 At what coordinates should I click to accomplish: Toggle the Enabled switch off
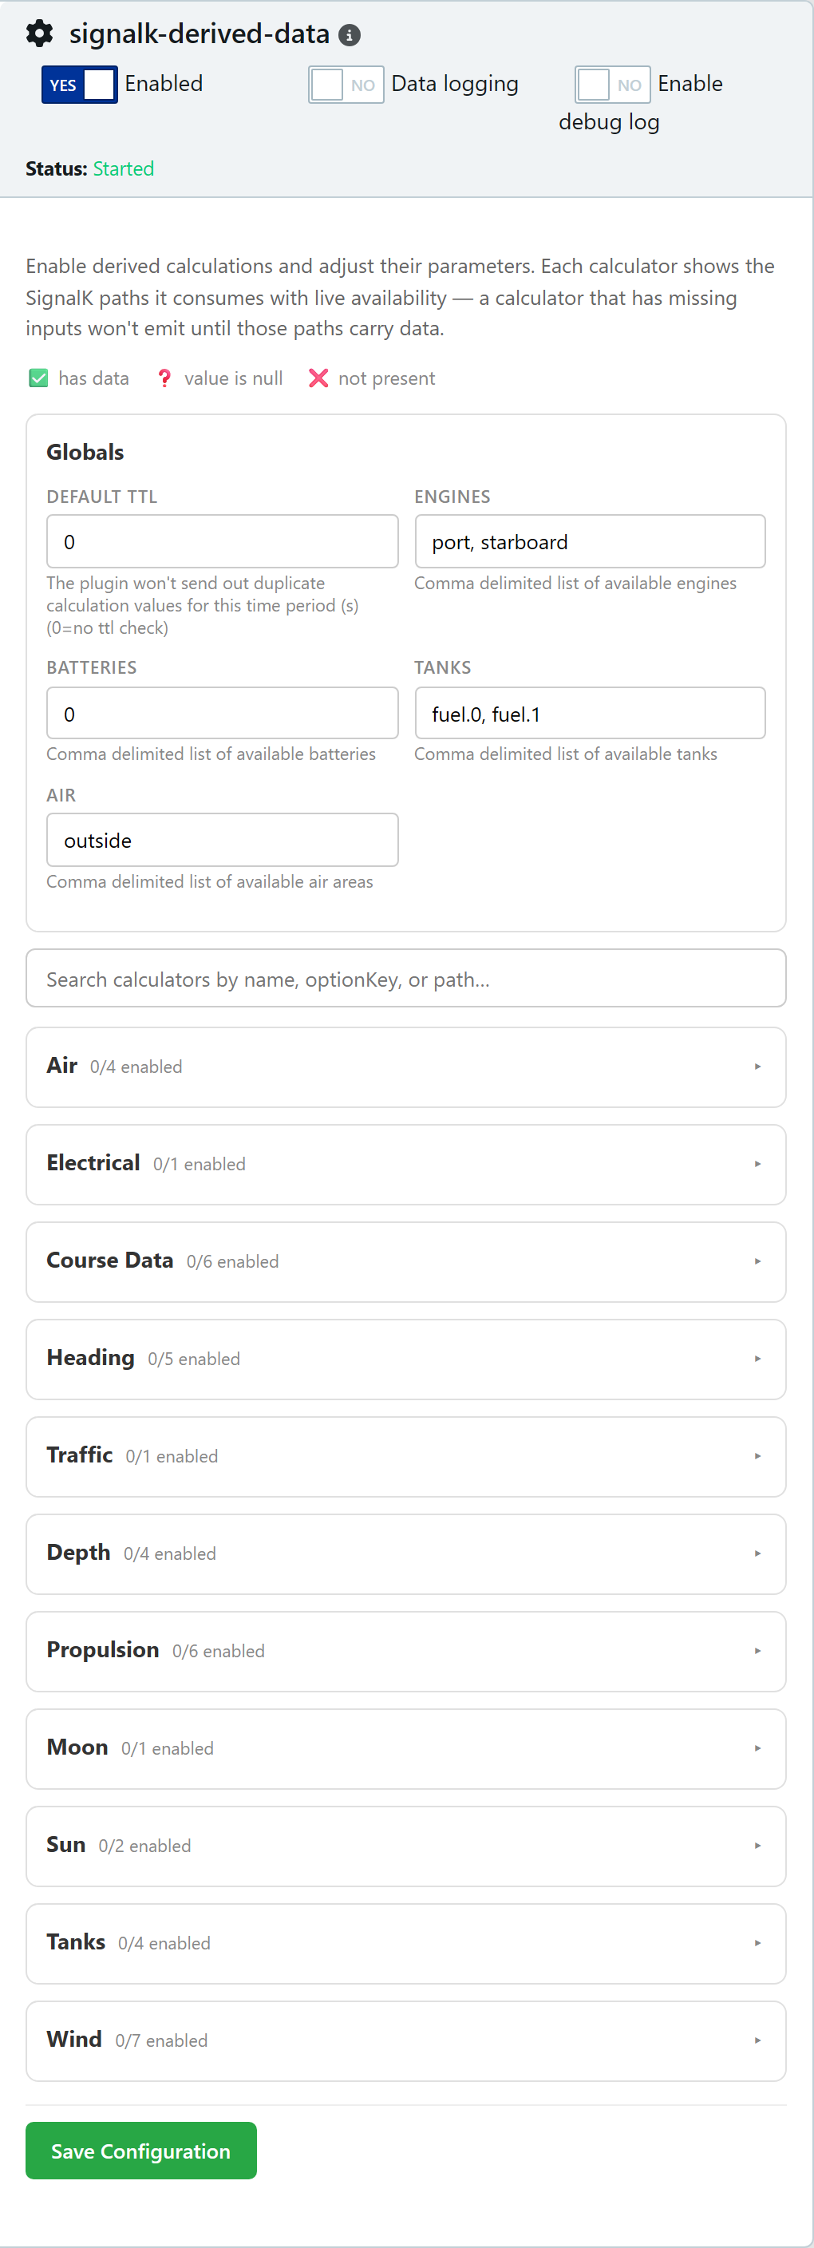[79, 85]
